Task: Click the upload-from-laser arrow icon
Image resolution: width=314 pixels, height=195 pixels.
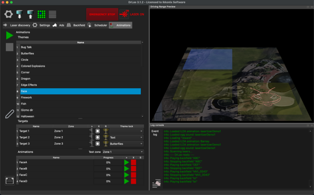Action: tap(30, 14)
